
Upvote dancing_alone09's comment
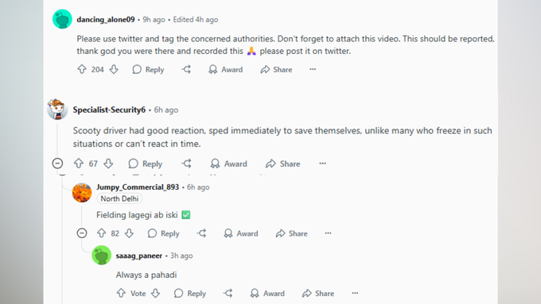pyautogui.click(x=82, y=69)
